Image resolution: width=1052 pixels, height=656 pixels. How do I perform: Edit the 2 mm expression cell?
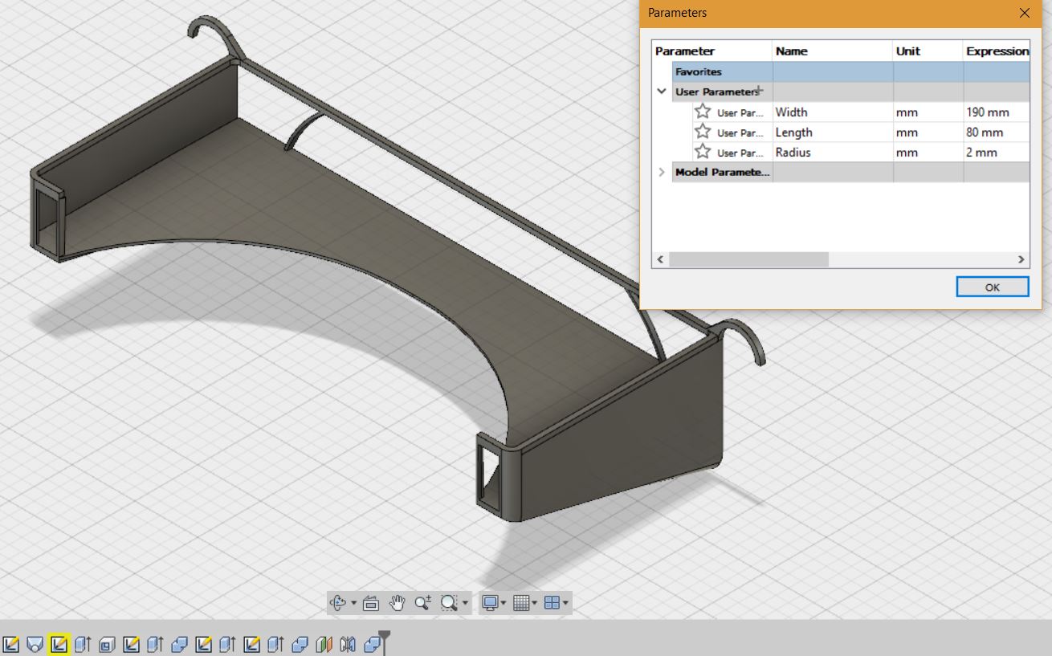tap(997, 152)
